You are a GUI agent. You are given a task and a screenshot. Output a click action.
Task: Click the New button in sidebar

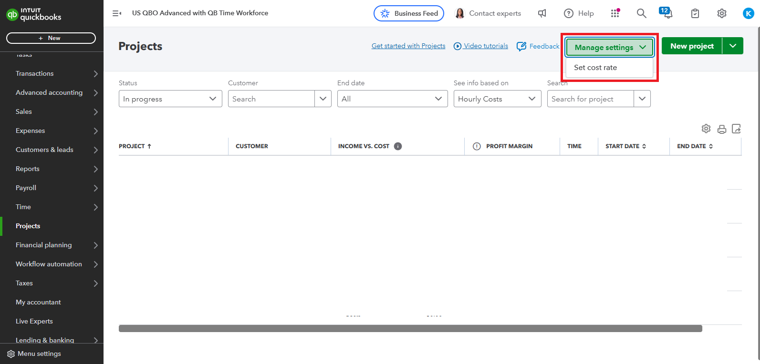pyautogui.click(x=51, y=38)
